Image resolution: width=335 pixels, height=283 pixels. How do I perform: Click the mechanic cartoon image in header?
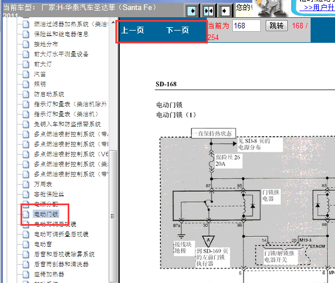[271, 8]
